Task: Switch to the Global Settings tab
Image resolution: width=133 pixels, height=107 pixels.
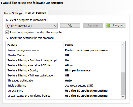Action: [x=13, y=13]
